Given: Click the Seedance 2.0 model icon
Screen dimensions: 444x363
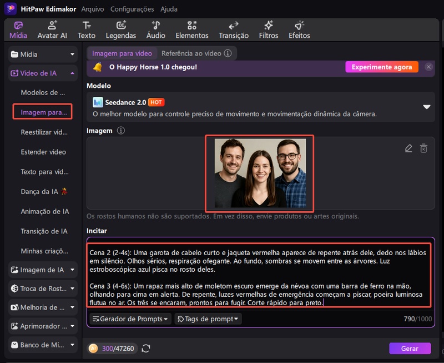Looking at the screenshot, I should point(98,102).
